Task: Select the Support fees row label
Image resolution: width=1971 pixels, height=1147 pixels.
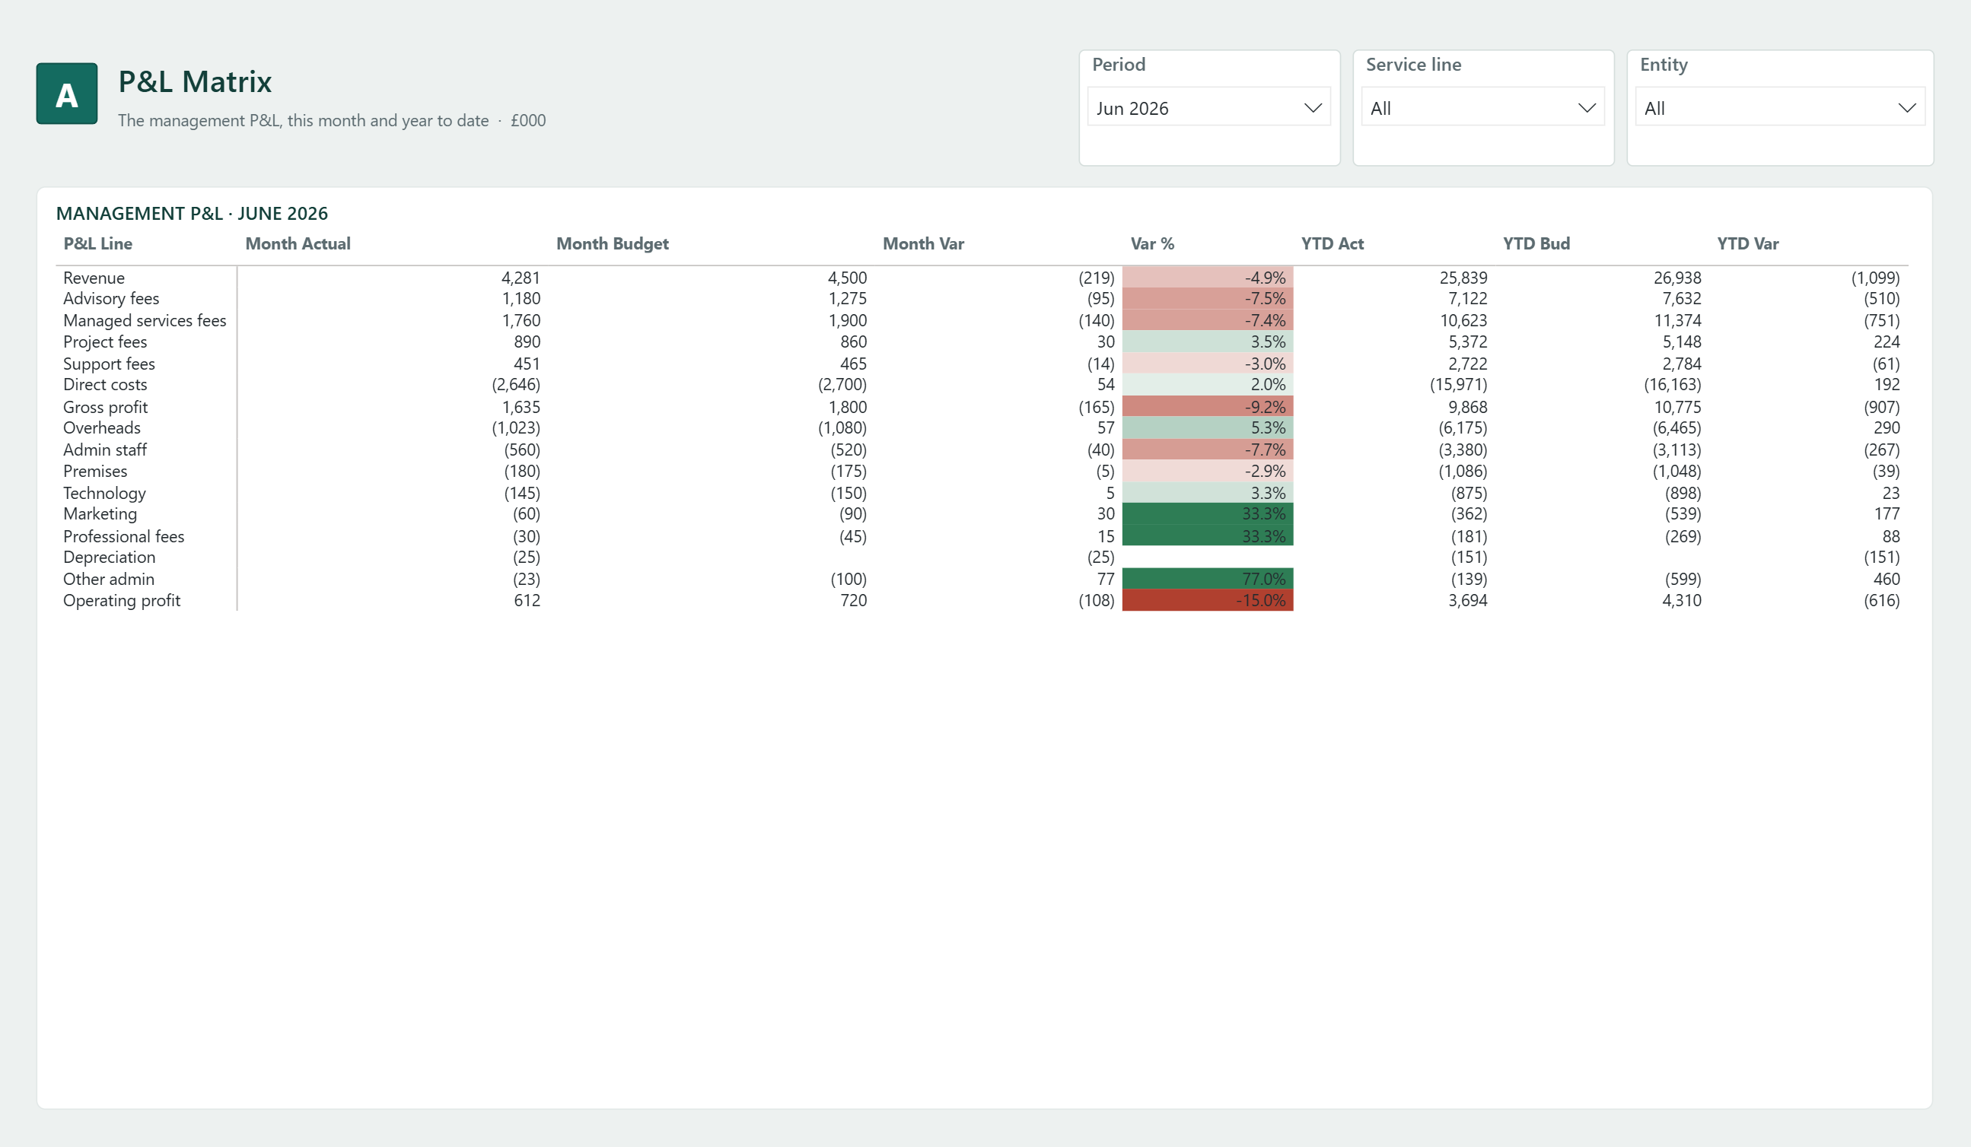Action: pos(109,364)
